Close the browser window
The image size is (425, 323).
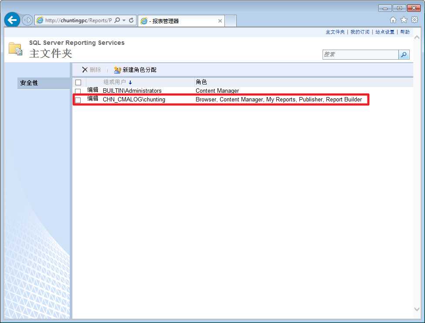tap(414, 8)
